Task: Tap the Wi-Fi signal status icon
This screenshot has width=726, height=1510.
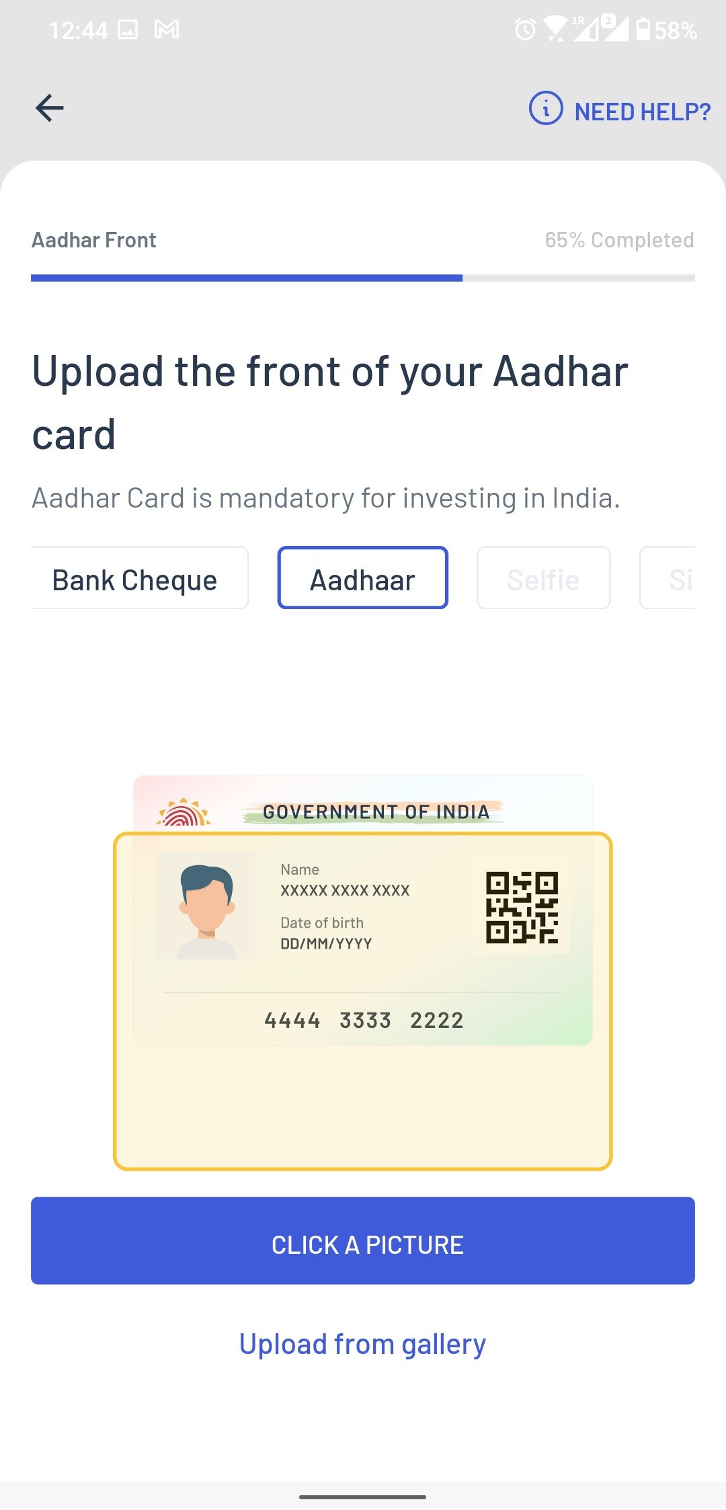Action: point(555,30)
